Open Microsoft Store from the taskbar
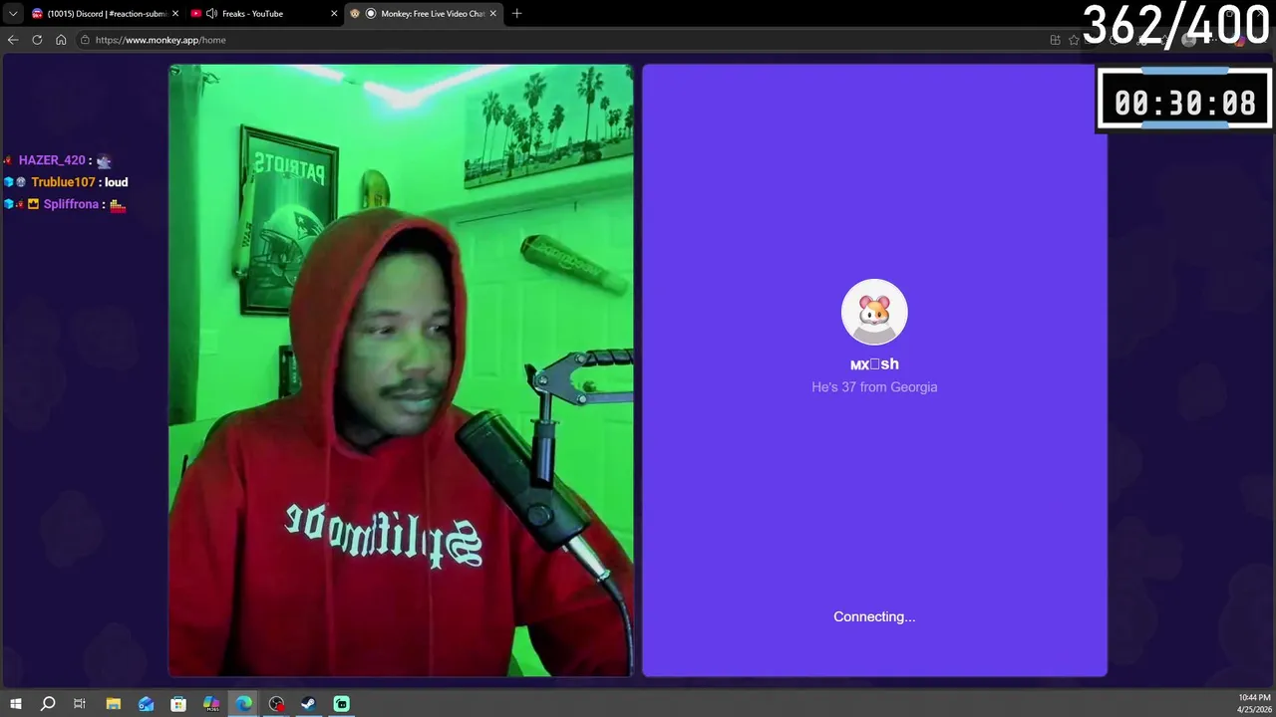Screen dimensions: 1276x717 click(x=178, y=704)
